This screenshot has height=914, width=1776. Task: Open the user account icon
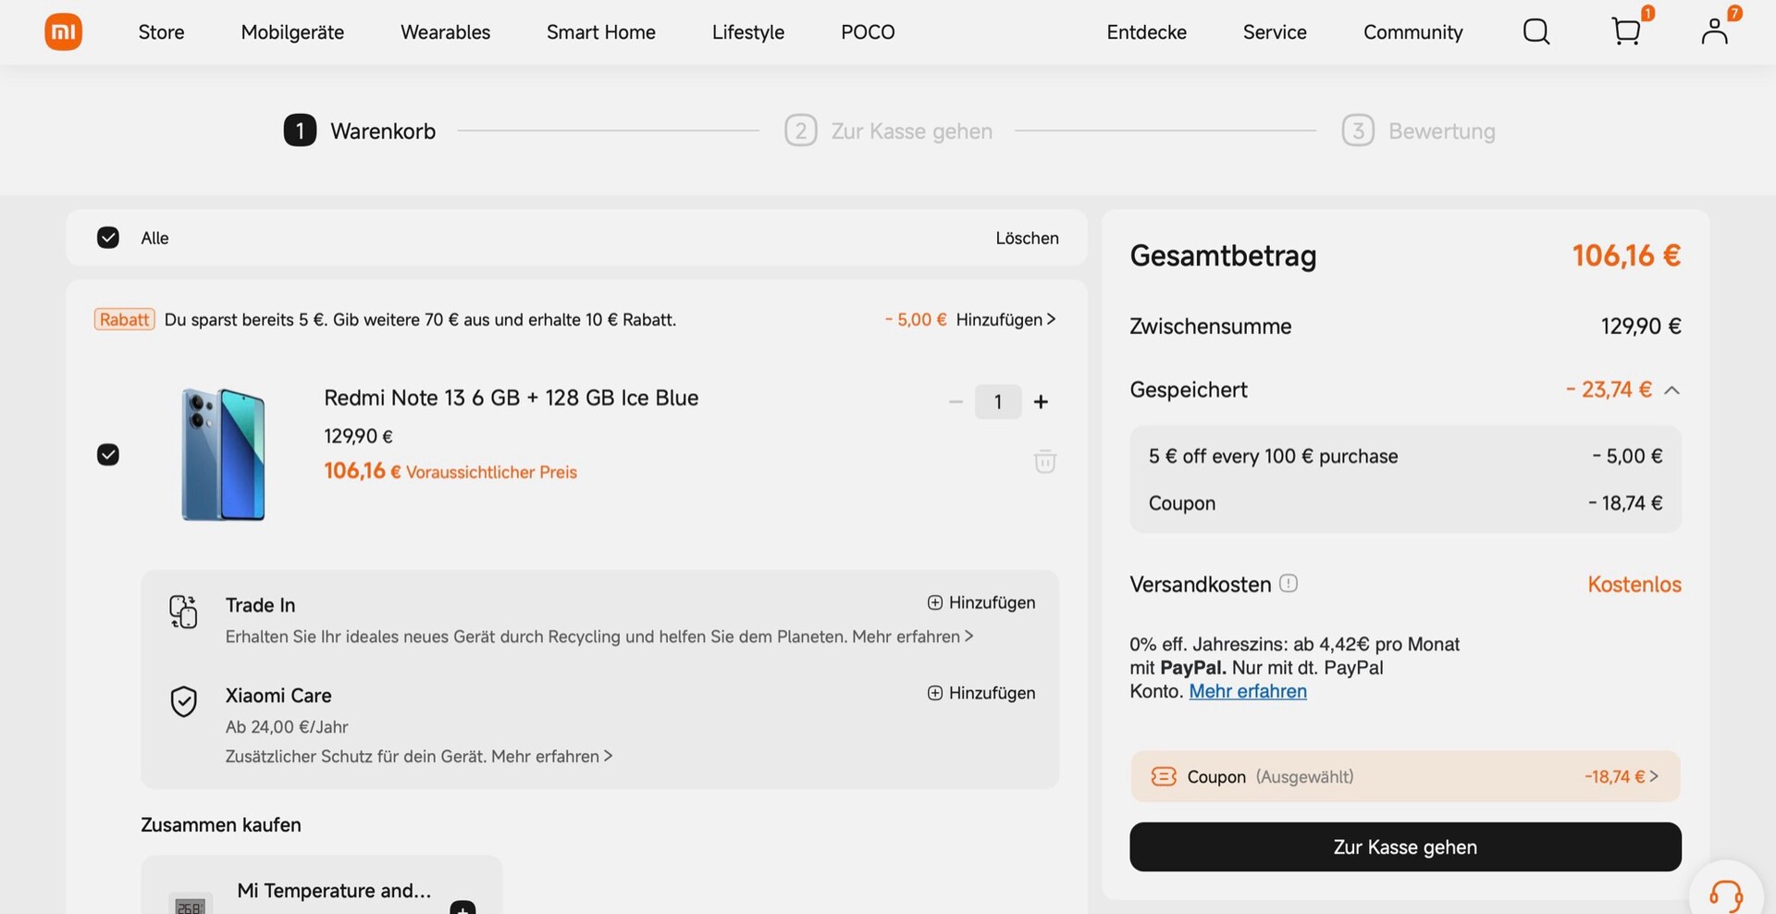tap(1714, 32)
